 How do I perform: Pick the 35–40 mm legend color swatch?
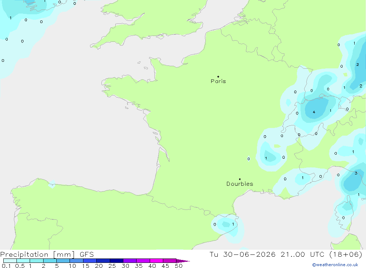(x=143, y=261)
